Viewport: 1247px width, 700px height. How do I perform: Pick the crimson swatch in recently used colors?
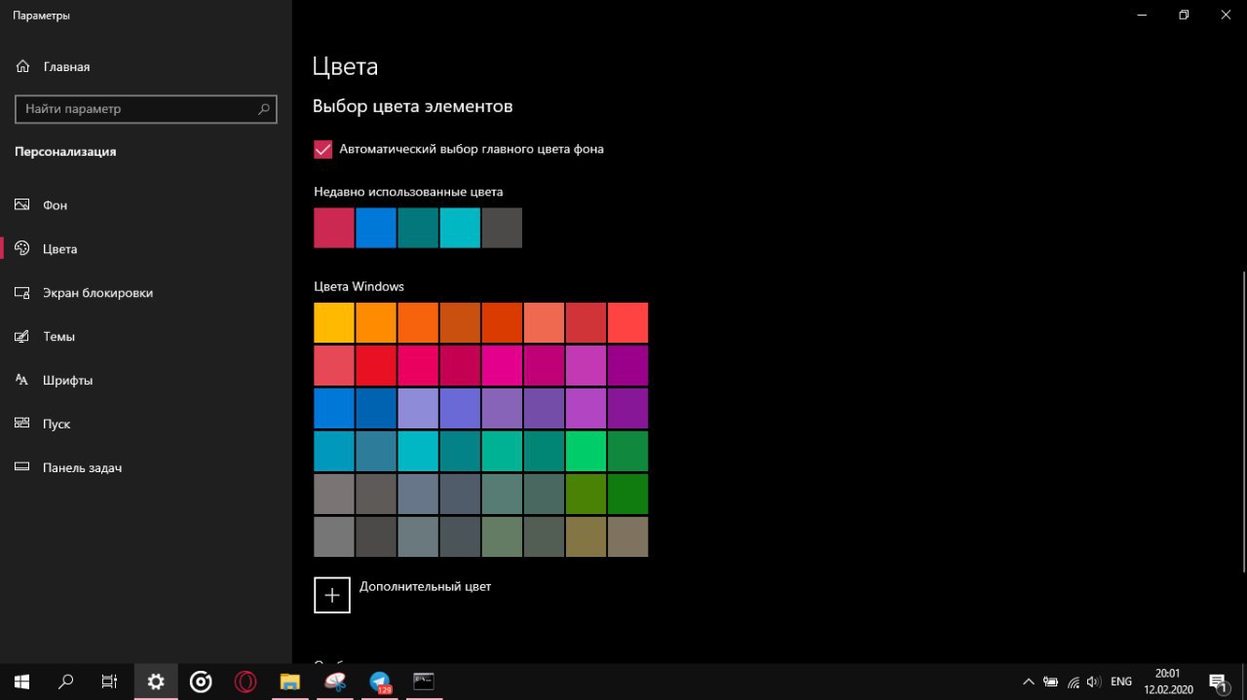coord(334,228)
